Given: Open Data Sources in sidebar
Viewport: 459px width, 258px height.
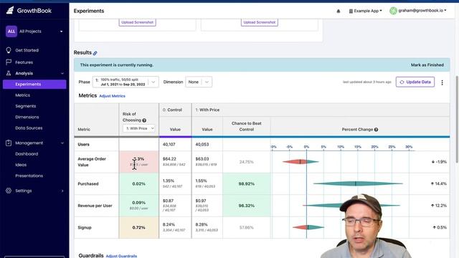Looking at the screenshot, I should click(29, 128).
